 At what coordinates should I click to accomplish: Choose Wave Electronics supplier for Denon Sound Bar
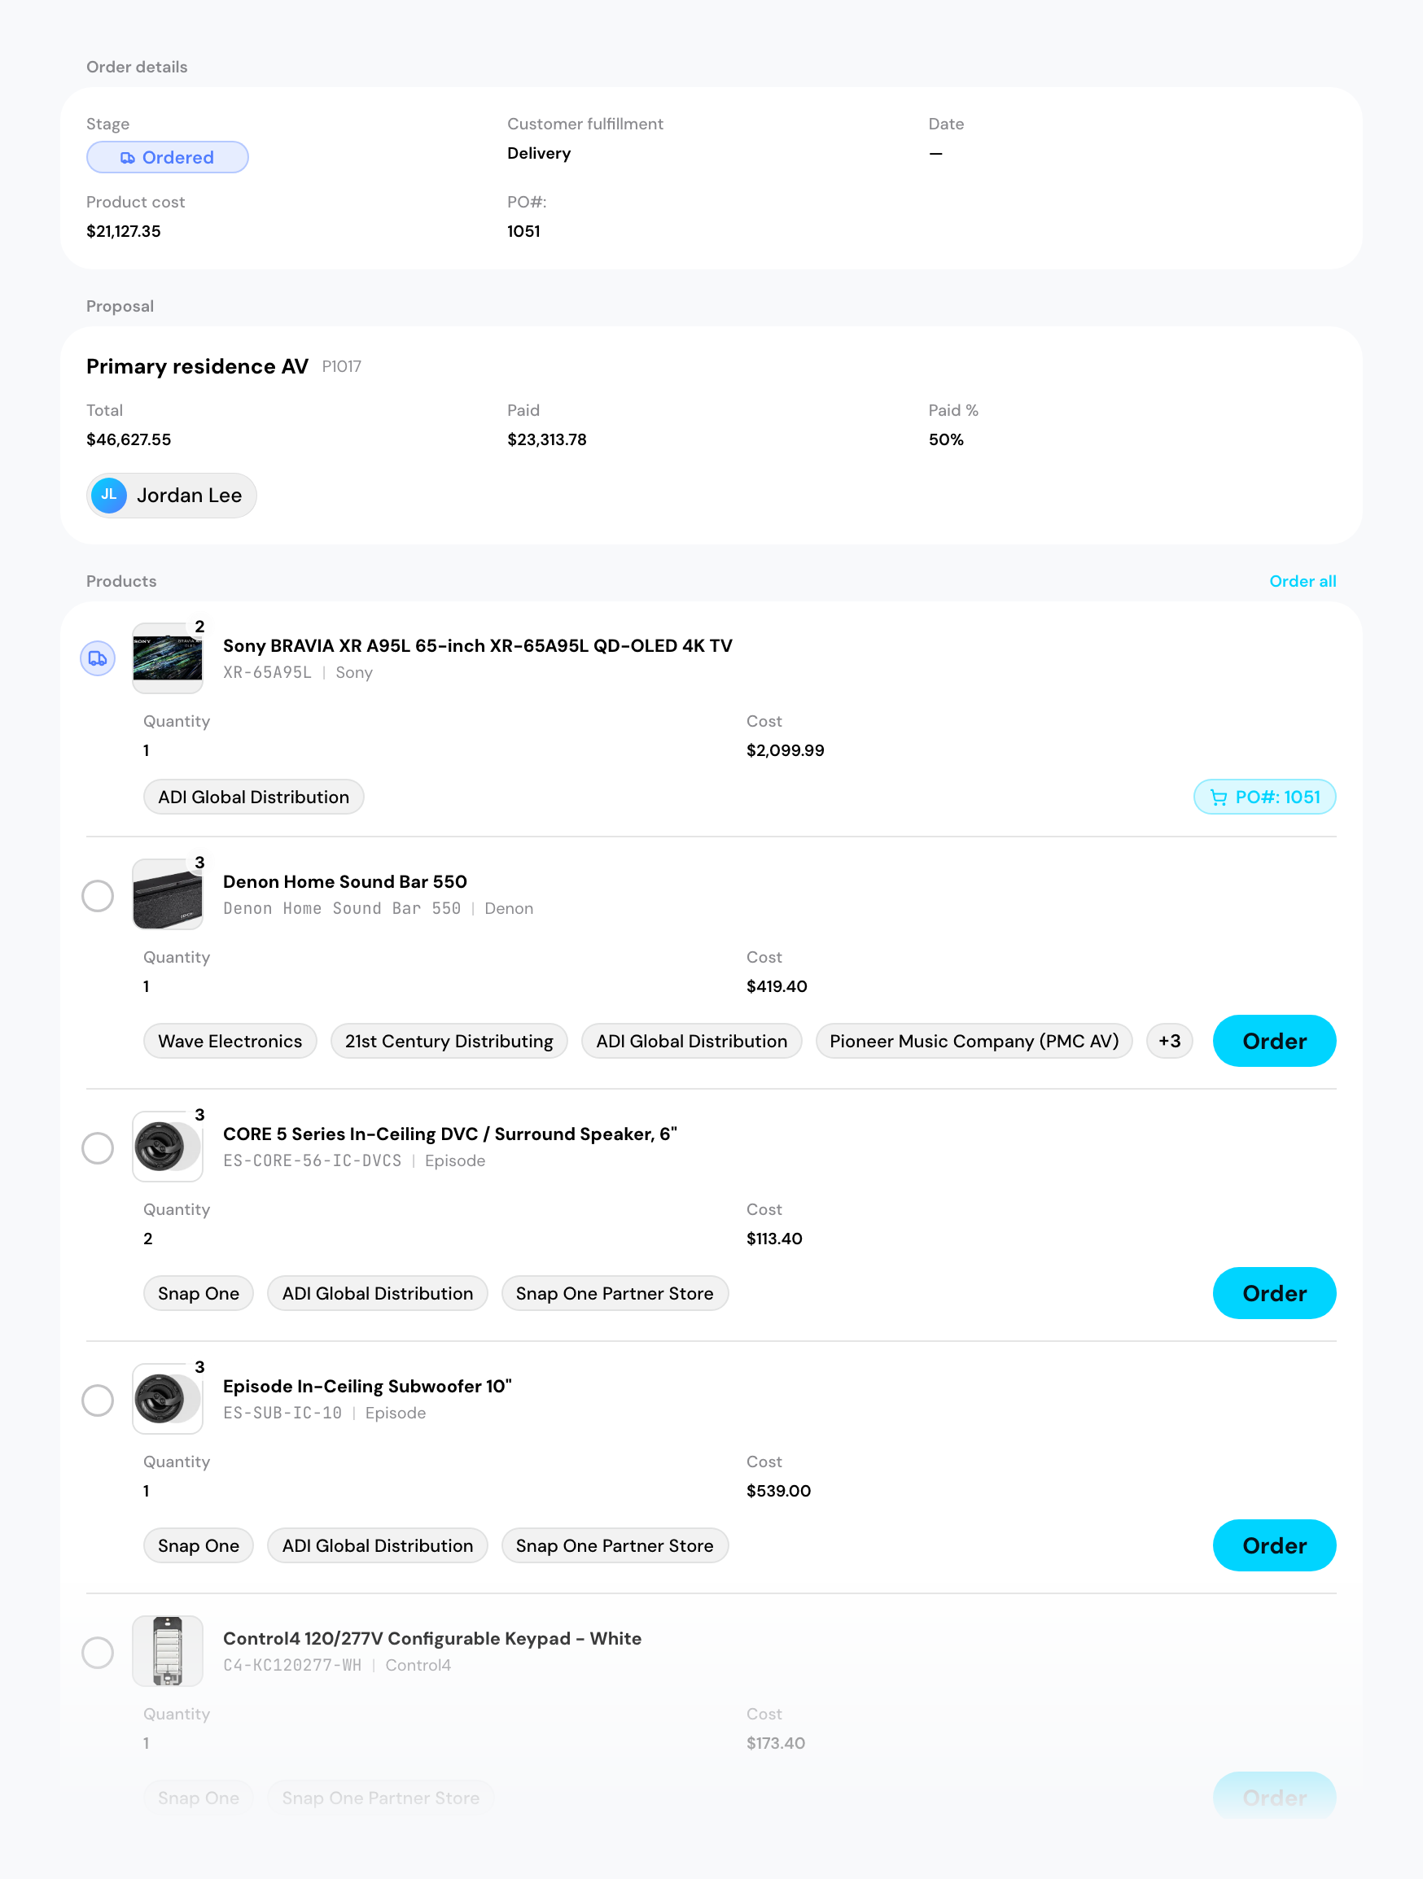coord(230,1041)
